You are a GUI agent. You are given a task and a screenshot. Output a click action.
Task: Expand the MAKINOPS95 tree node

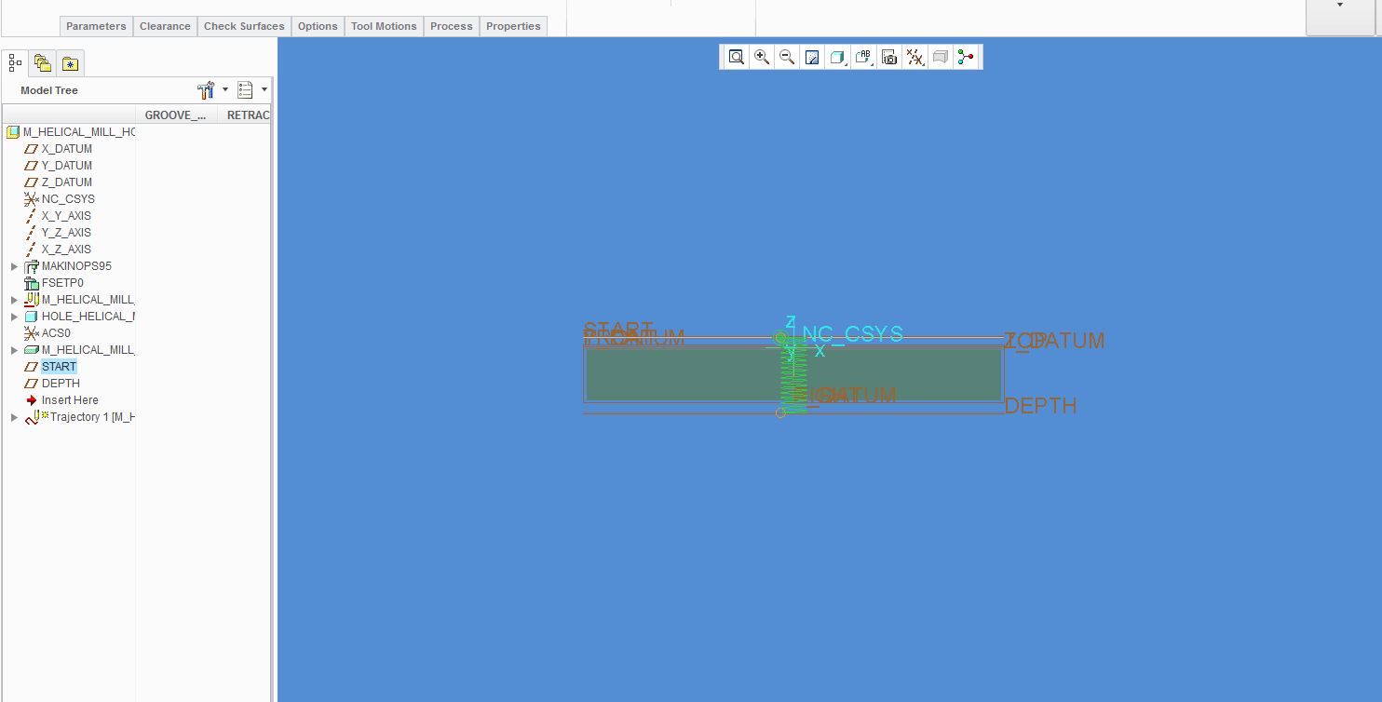(x=14, y=266)
